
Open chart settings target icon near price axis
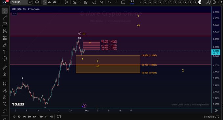(x=216, y=110)
